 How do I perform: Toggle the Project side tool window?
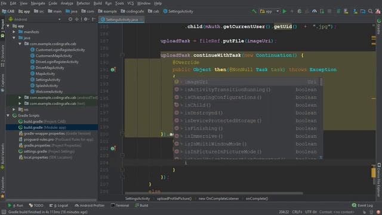click(x=2, y=28)
